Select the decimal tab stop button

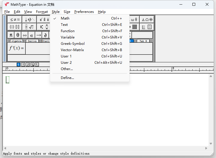pos(37,64)
